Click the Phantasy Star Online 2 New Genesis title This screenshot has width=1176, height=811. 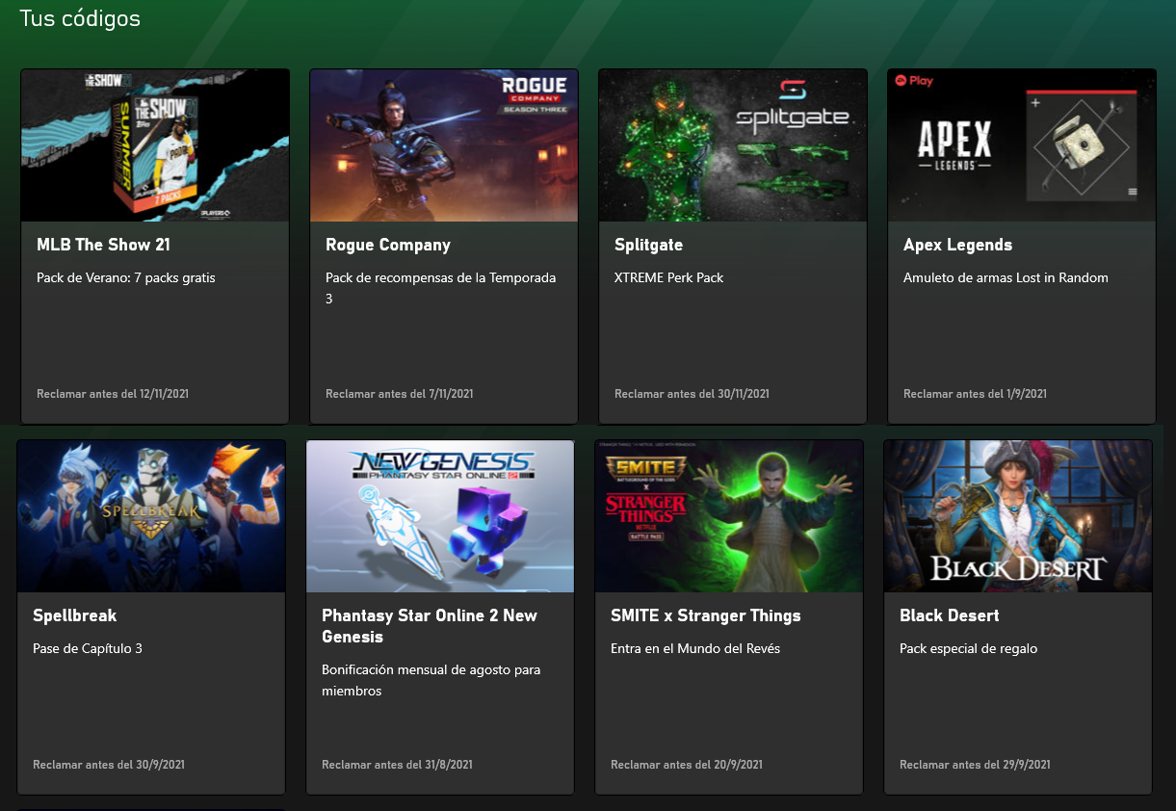430,626
